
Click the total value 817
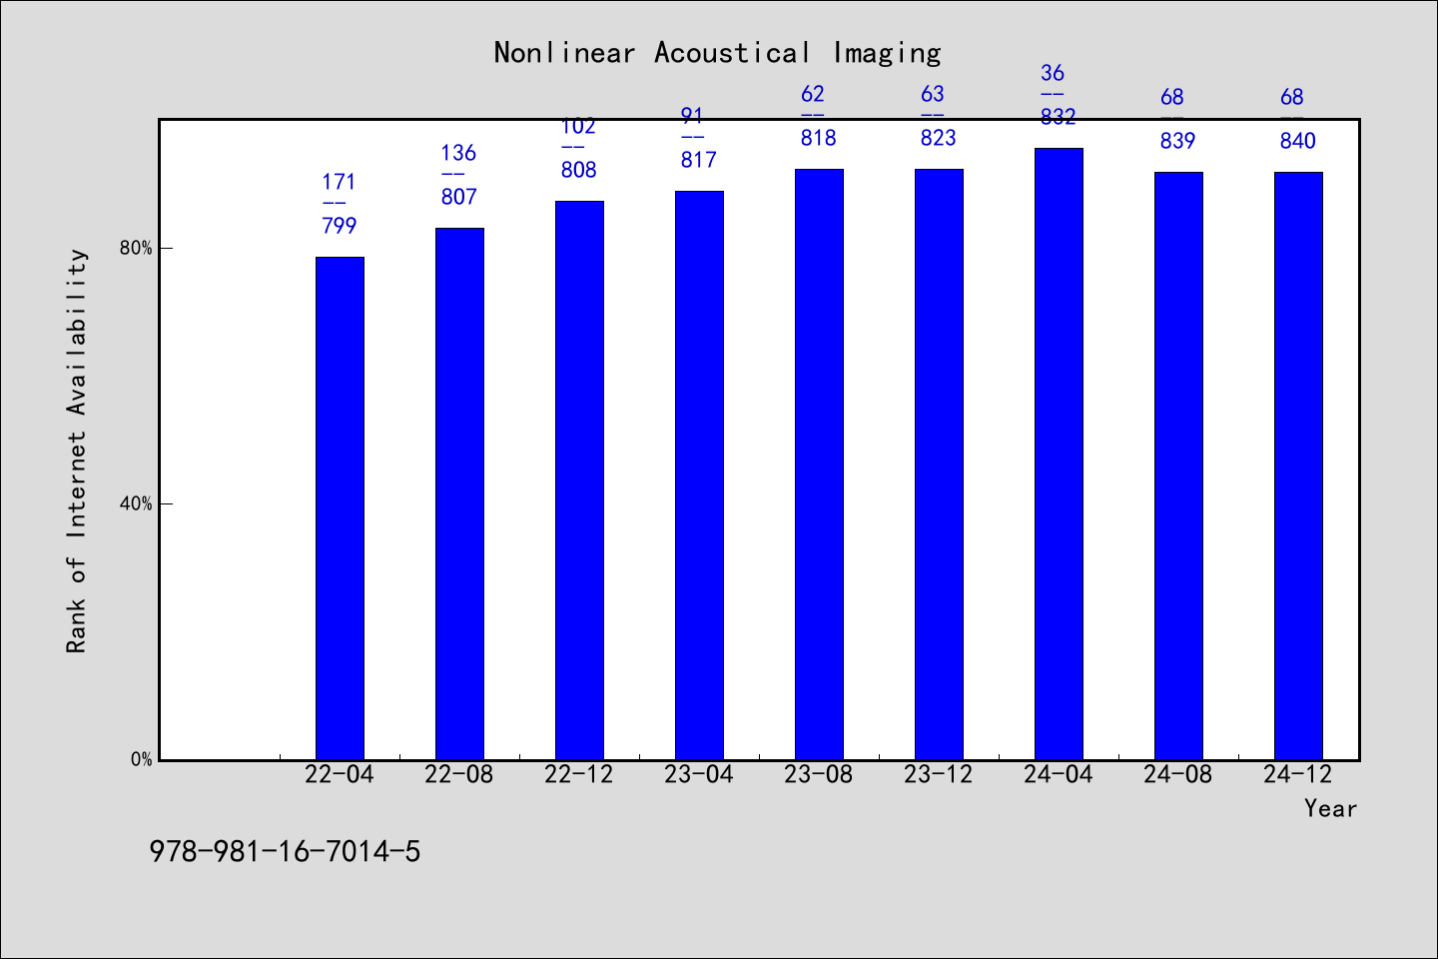(699, 160)
